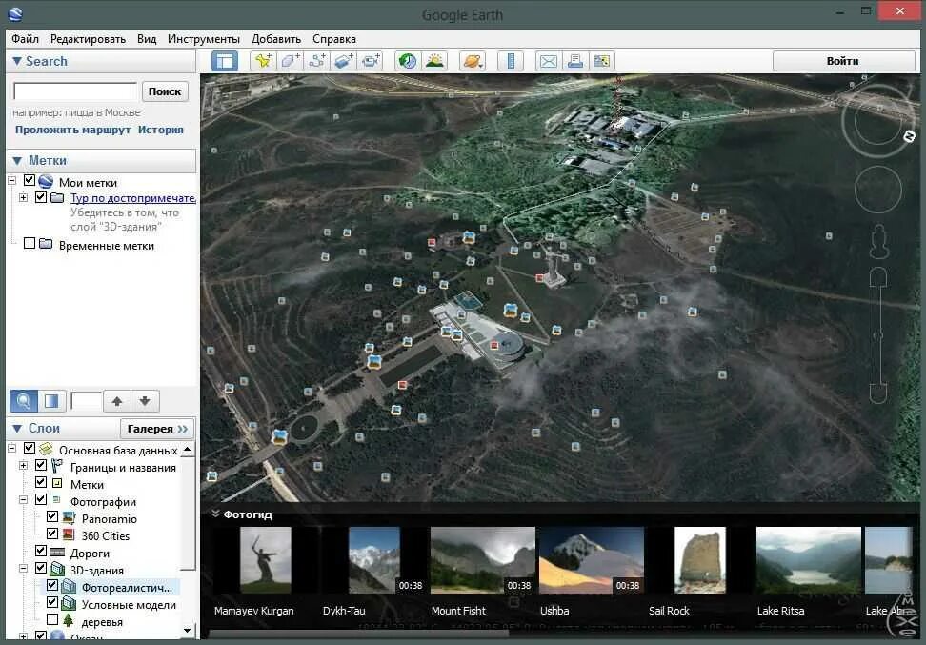Click the move joystick circle
The width and height of the screenshot is (926, 645).
pyautogui.click(x=878, y=189)
